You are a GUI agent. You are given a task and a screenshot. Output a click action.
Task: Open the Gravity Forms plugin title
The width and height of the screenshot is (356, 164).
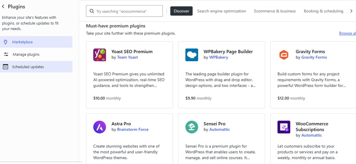(310, 51)
